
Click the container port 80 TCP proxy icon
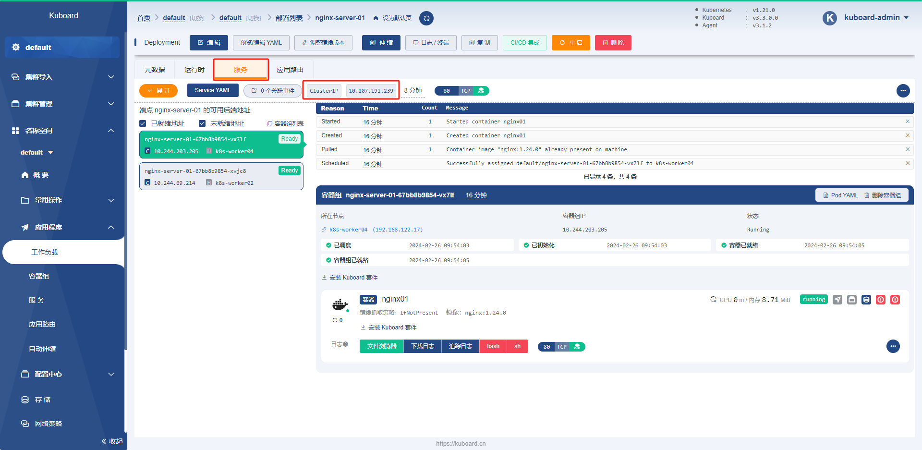coord(577,347)
